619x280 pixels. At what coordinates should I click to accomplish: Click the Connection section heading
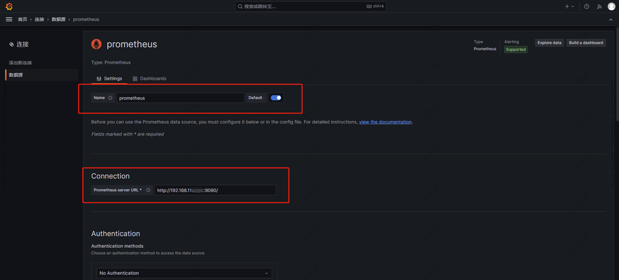click(x=110, y=176)
